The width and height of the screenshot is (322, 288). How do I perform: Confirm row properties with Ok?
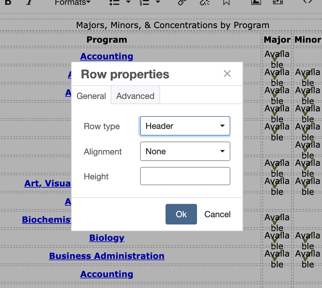[x=181, y=214]
